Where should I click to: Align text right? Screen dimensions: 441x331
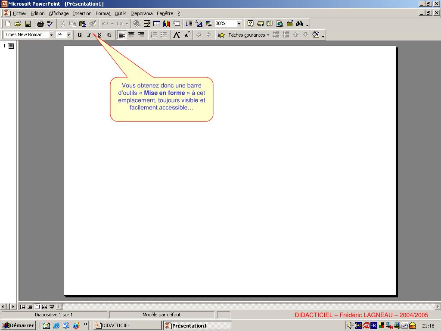pos(141,35)
